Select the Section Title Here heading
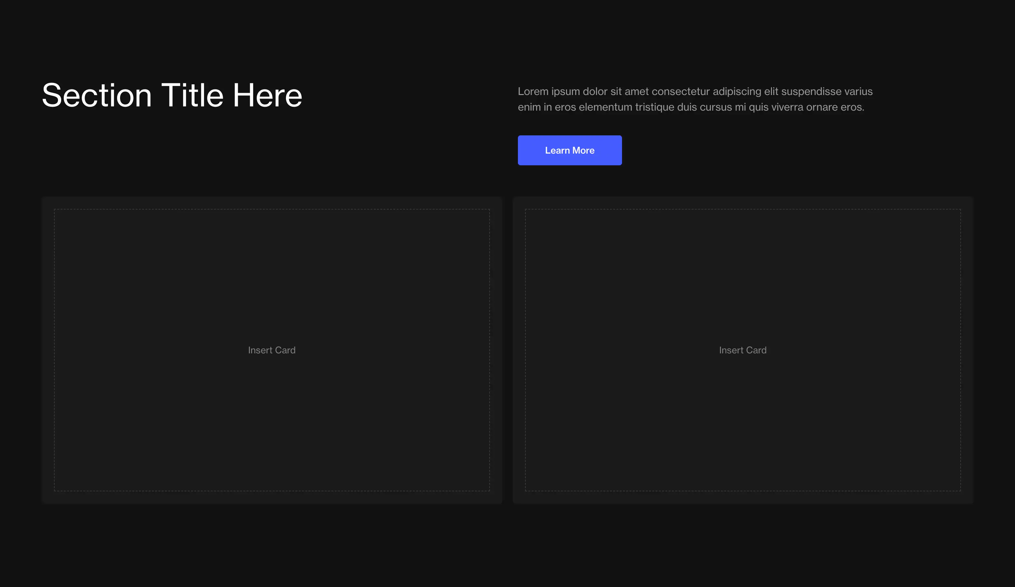The height and width of the screenshot is (587, 1015). click(172, 95)
